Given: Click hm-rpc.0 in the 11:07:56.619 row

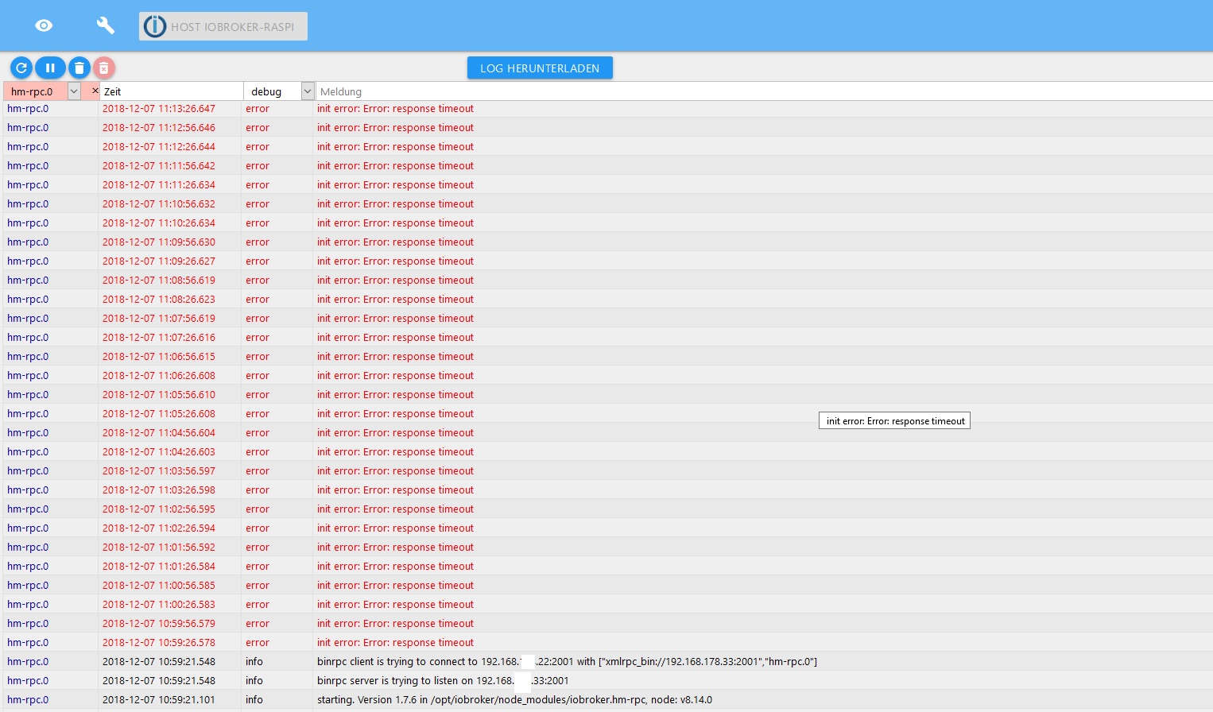Looking at the screenshot, I should pyautogui.click(x=28, y=319).
